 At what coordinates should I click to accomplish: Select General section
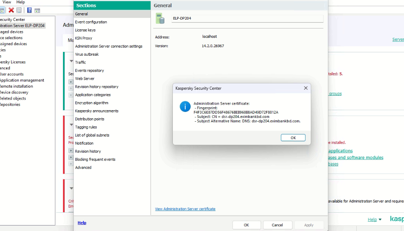click(x=112, y=14)
